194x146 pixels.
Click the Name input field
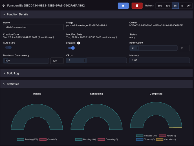pos(33,27)
